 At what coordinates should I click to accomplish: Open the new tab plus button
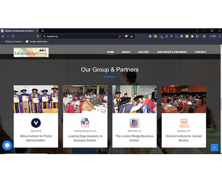pyautogui.click(x=43, y=31)
